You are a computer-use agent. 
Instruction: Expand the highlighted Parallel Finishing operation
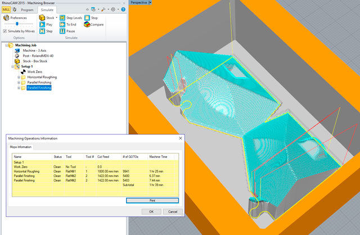click(19, 88)
